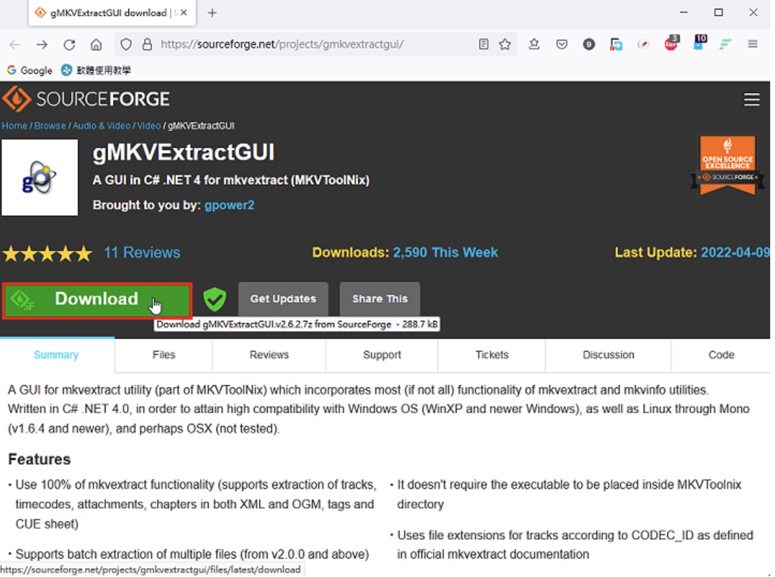Reload the current page
775x577 pixels.
click(x=69, y=45)
